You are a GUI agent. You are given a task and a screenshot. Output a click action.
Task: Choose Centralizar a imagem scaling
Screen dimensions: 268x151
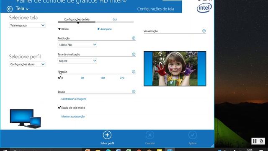[x=74, y=99]
